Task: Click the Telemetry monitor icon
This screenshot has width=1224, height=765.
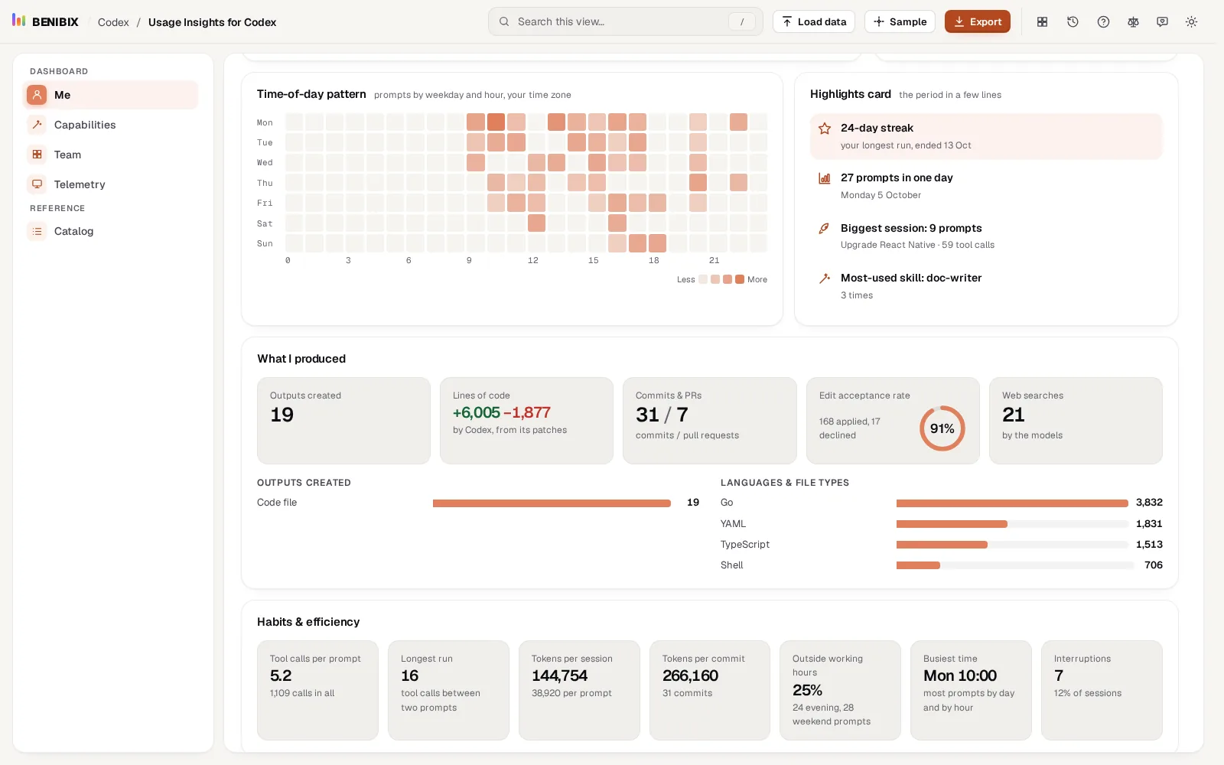Action: point(37,184)
